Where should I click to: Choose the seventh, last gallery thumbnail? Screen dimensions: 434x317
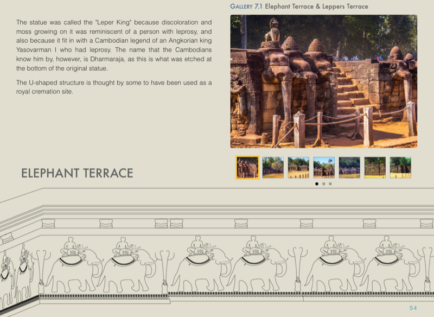(400, 168)
